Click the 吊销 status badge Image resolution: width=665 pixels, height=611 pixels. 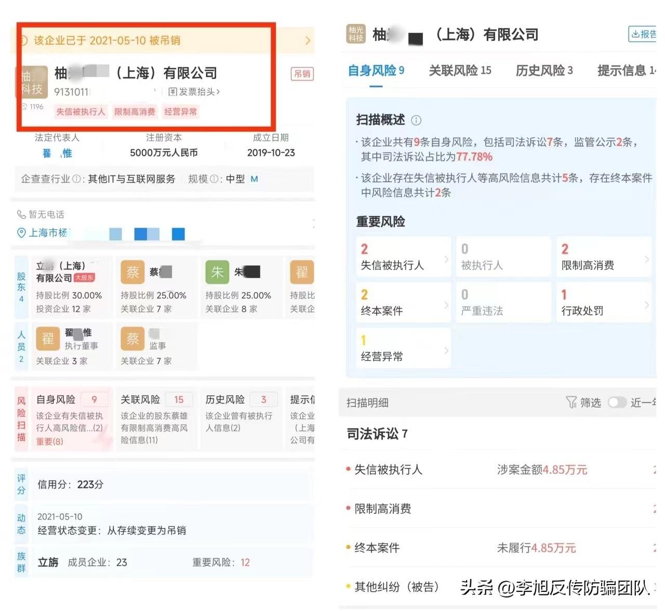302,74
